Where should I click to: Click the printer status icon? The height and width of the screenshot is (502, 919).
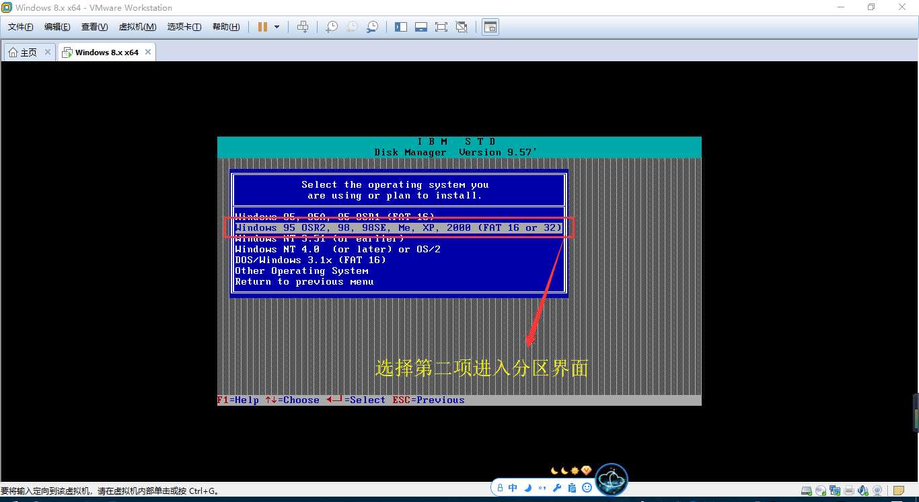849,491
